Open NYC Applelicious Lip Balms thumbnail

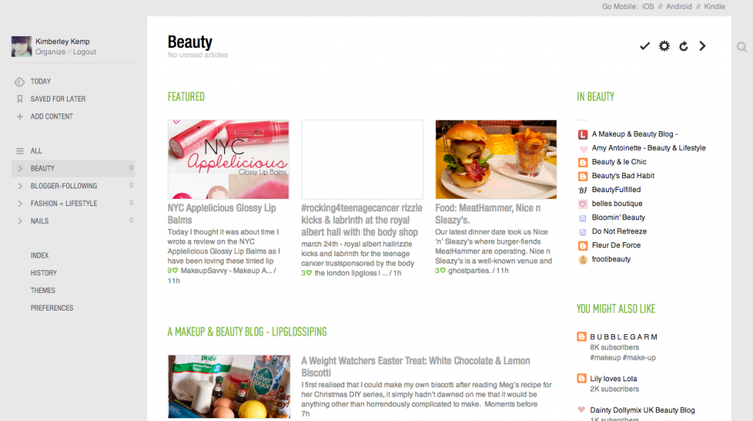[x=228, y=160]
